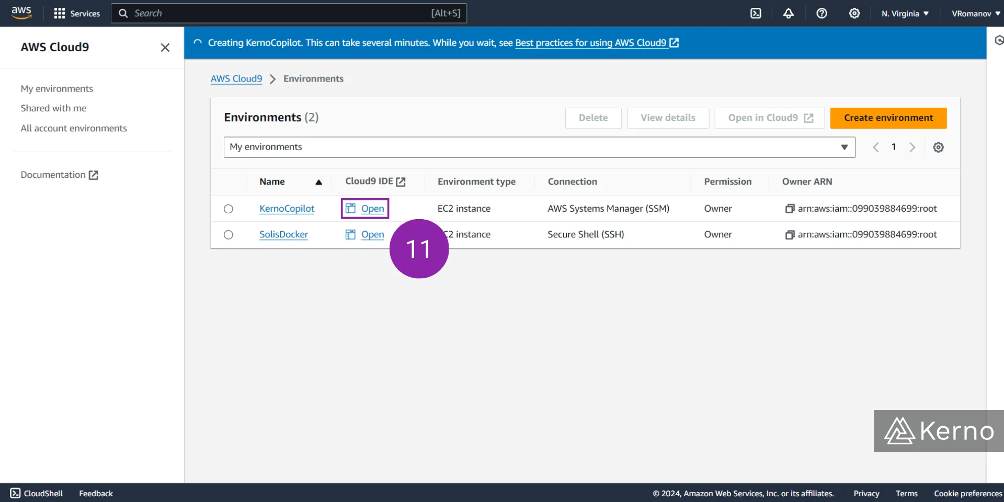Screen dimensions: 1004x502
Task: Click the View details button
Action: (x=668, y=118)
